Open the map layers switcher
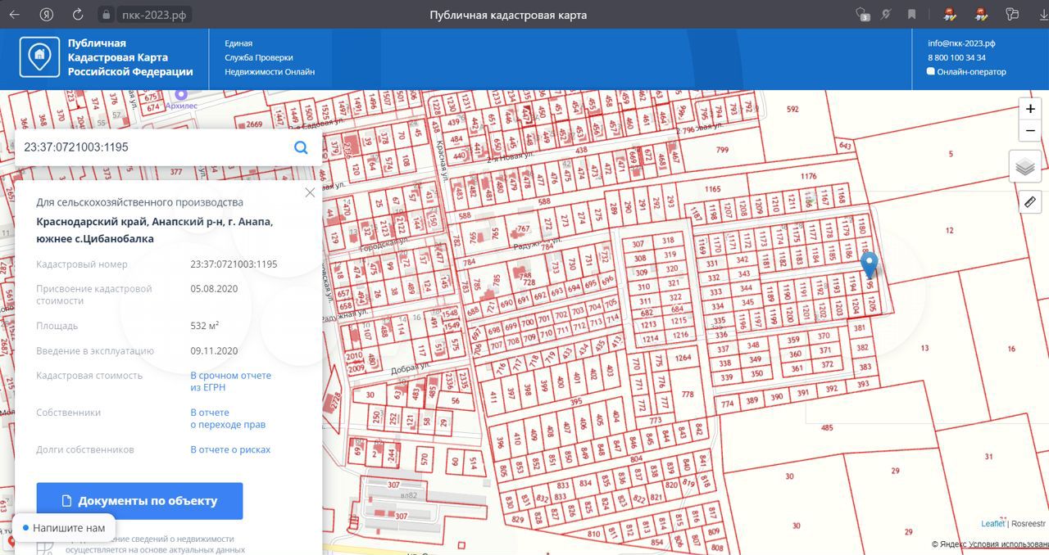The height and width of the screenshot is (555, 1049). tap(1025, 168)
